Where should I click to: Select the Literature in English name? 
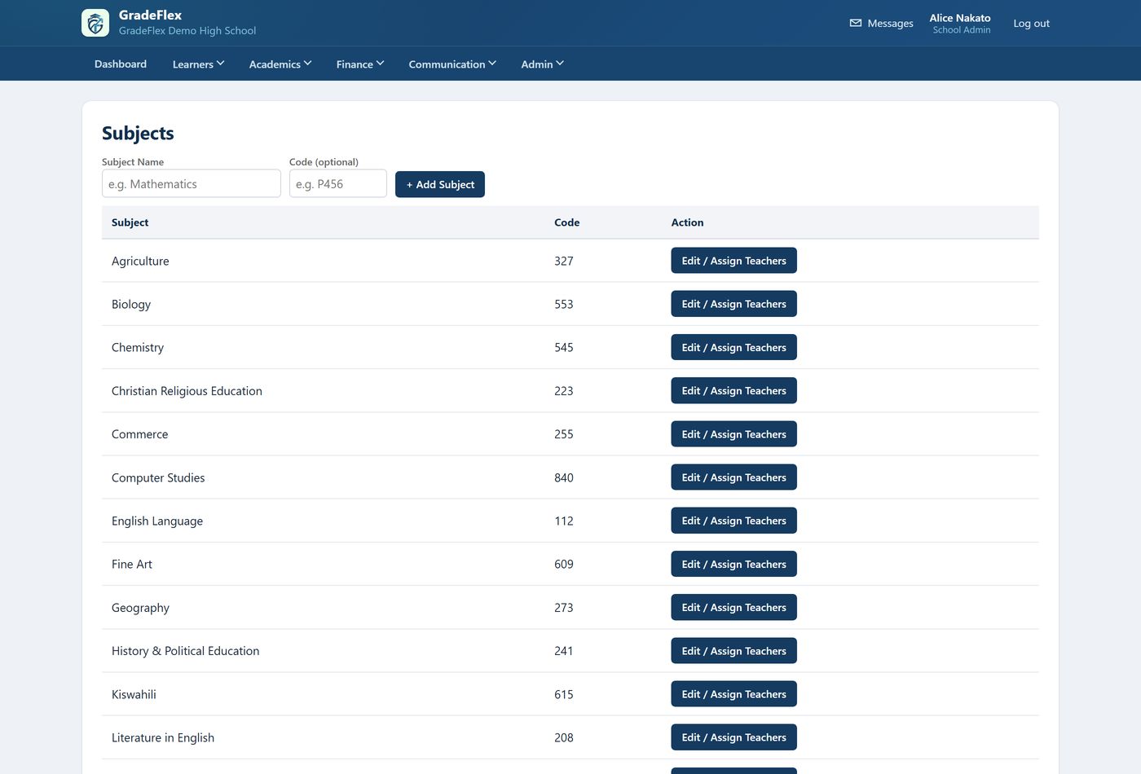[163, 737]
